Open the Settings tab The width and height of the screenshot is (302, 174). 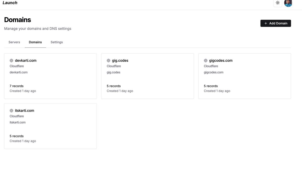tap(56, 42)
